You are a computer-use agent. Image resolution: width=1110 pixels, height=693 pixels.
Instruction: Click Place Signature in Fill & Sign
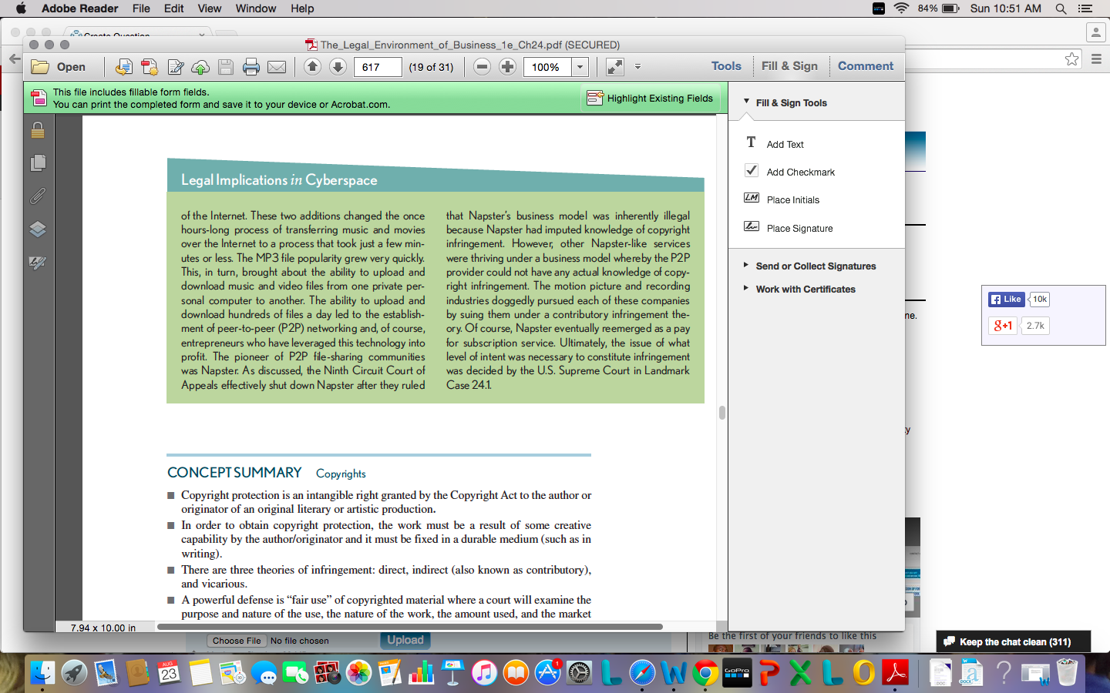[799, 228]
